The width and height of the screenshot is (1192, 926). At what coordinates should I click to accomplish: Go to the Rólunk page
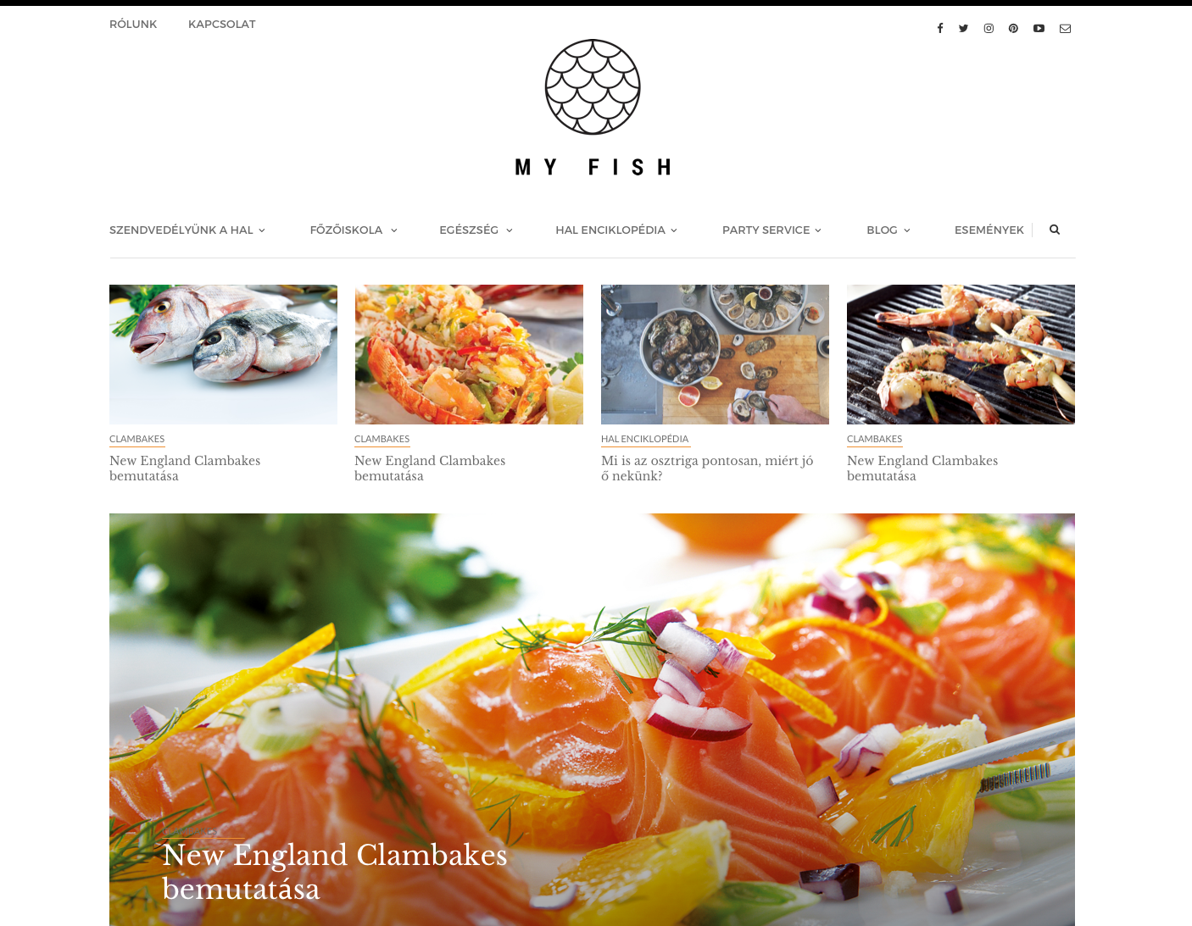point(133,24)
